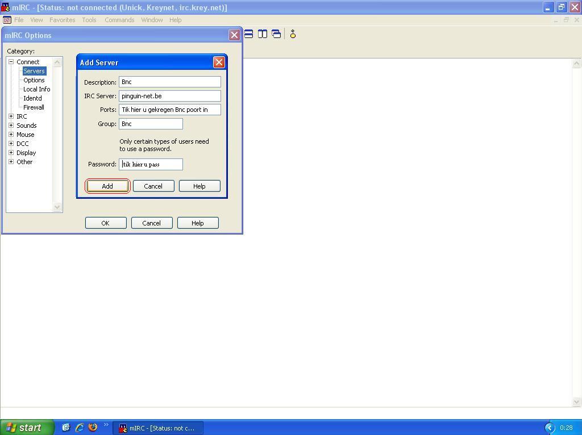582x435 pixels.
Task: Open the View menu
Action: (x=36, y=20)
